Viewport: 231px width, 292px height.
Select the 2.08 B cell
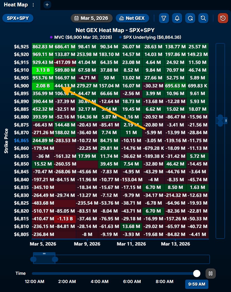[x=43, y=86]
